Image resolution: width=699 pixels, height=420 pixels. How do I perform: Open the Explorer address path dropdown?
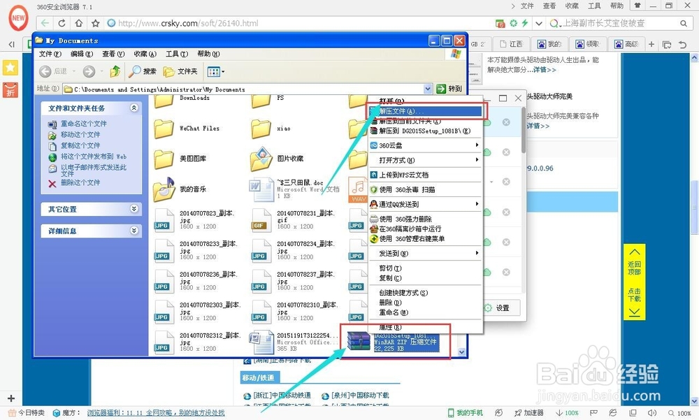click(x=428, y=89)
